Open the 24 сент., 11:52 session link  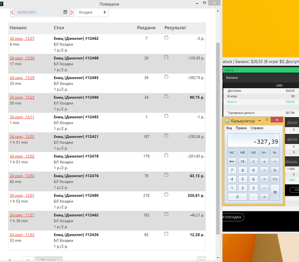22,235
